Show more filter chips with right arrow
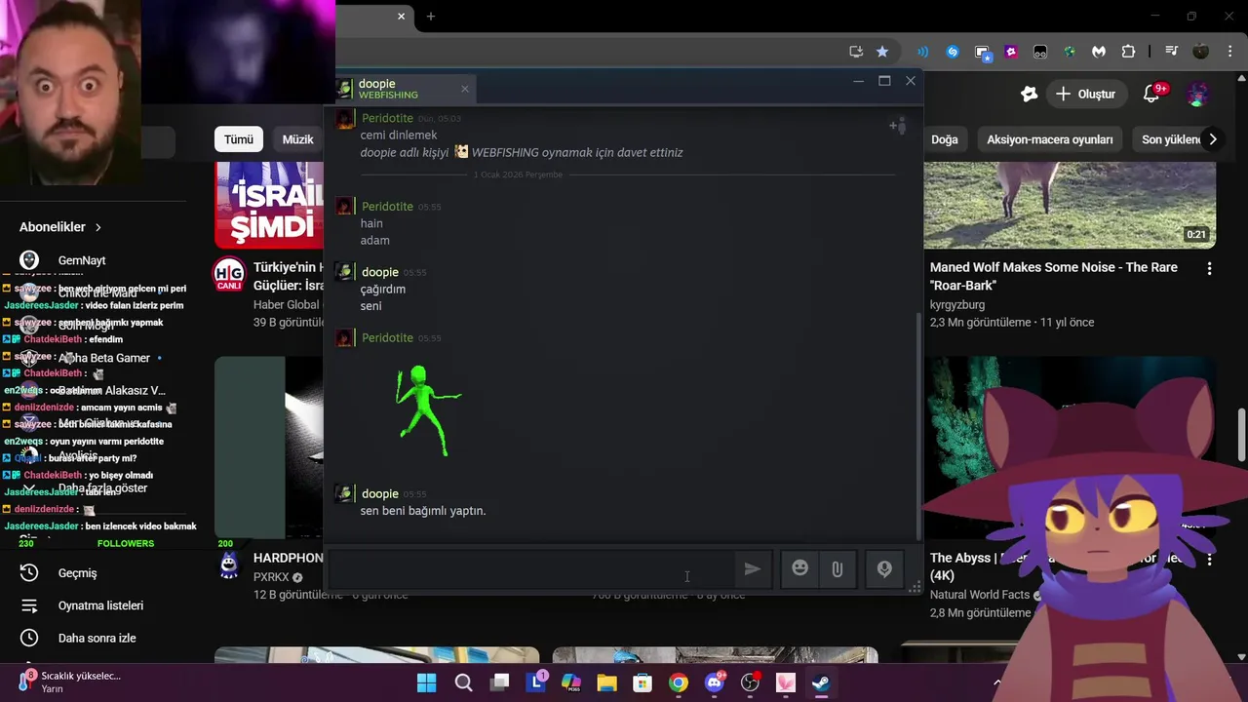This screenshot has width=1248, height=702. click(1212, 139)
